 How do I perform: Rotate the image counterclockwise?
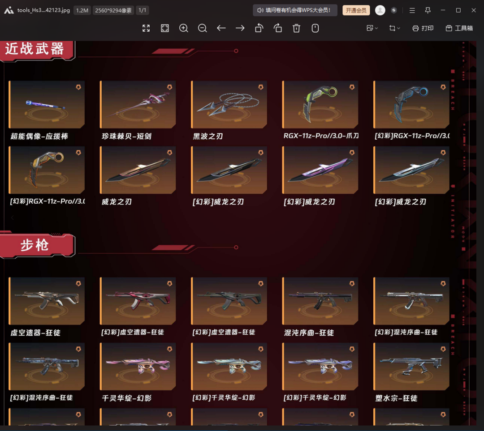tap(259, 28)
